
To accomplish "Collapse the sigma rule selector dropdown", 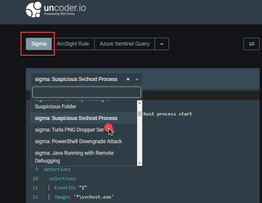I will coord(137,79).
